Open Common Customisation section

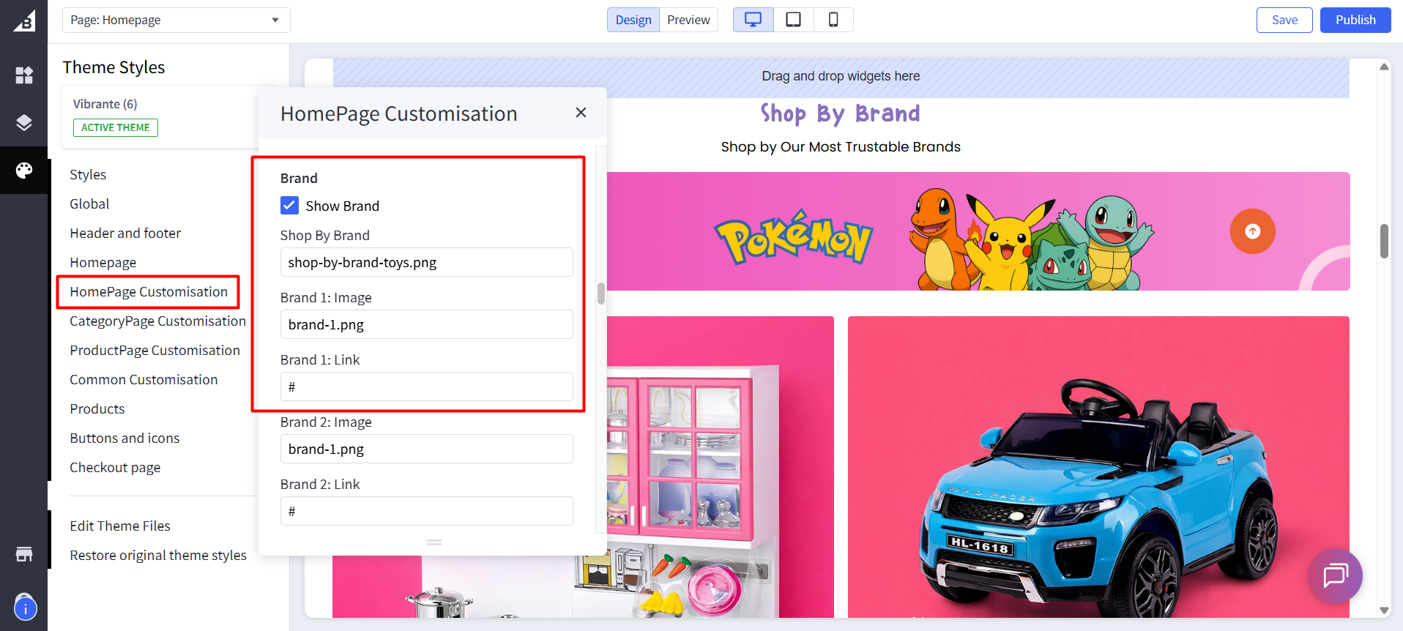click(x=144, y=379)
